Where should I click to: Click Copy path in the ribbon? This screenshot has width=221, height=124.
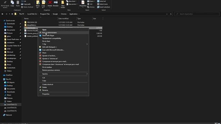[26, 4]
